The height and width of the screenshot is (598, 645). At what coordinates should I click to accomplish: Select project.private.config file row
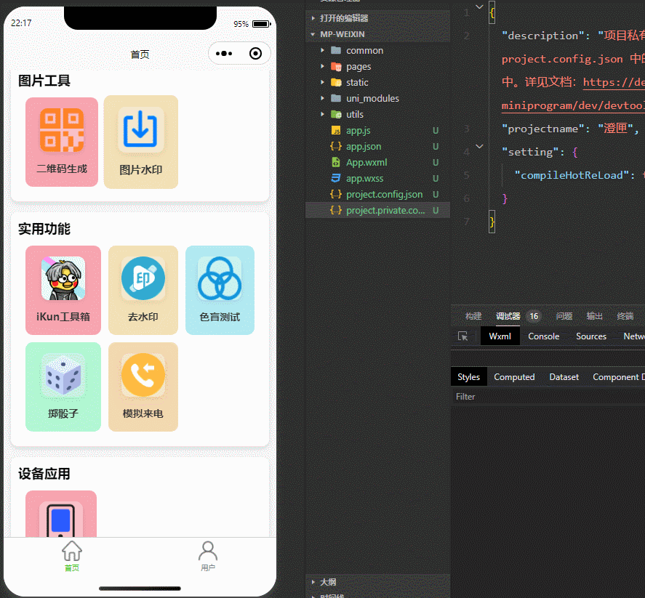coord(377,211)
